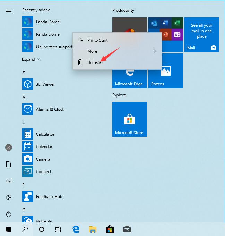Select the Camera label text
The width and height of the screenshot is (225, 236).
pyautogui.click(x=43, y=159)
